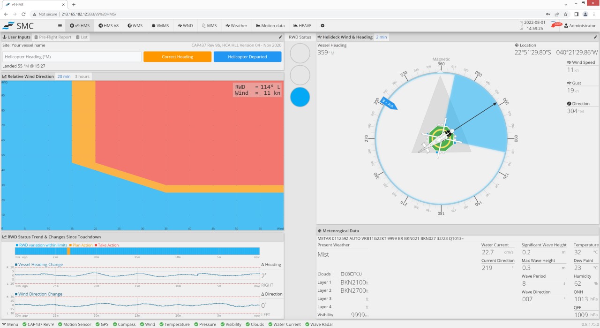
Task: Tick the CB cloud checkbox
Action: point(343,274)
